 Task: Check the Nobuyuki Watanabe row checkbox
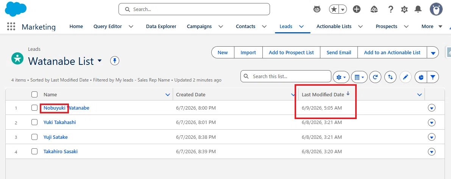tap(34, 108)
